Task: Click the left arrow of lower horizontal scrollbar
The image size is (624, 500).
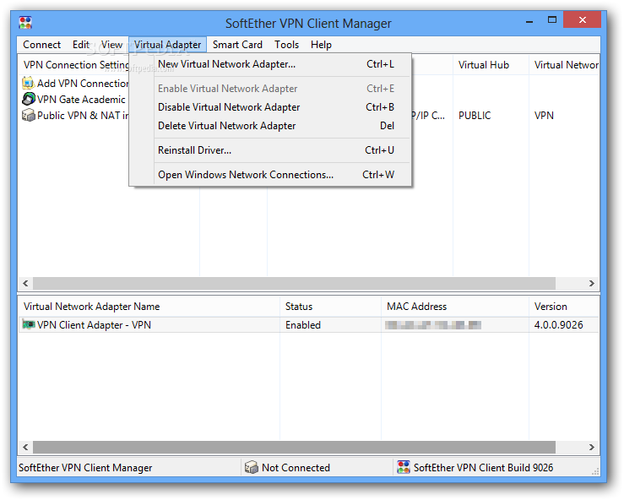Action: pyautogui.click(x=25, y=447)
